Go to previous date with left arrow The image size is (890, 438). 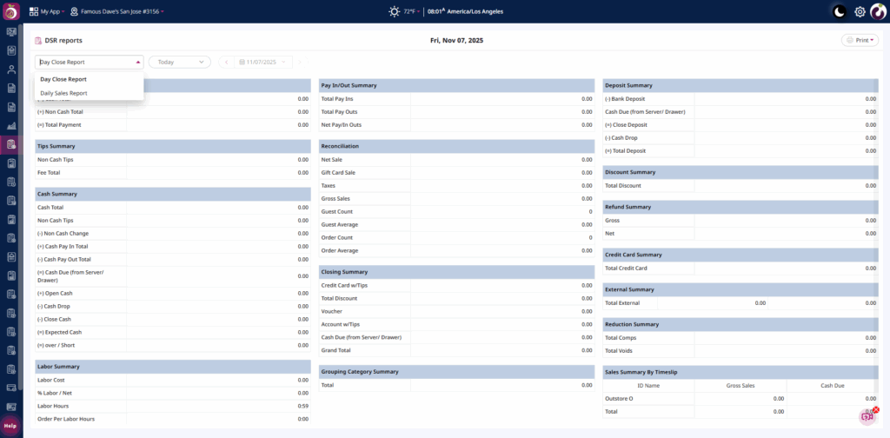coord(226,62)
